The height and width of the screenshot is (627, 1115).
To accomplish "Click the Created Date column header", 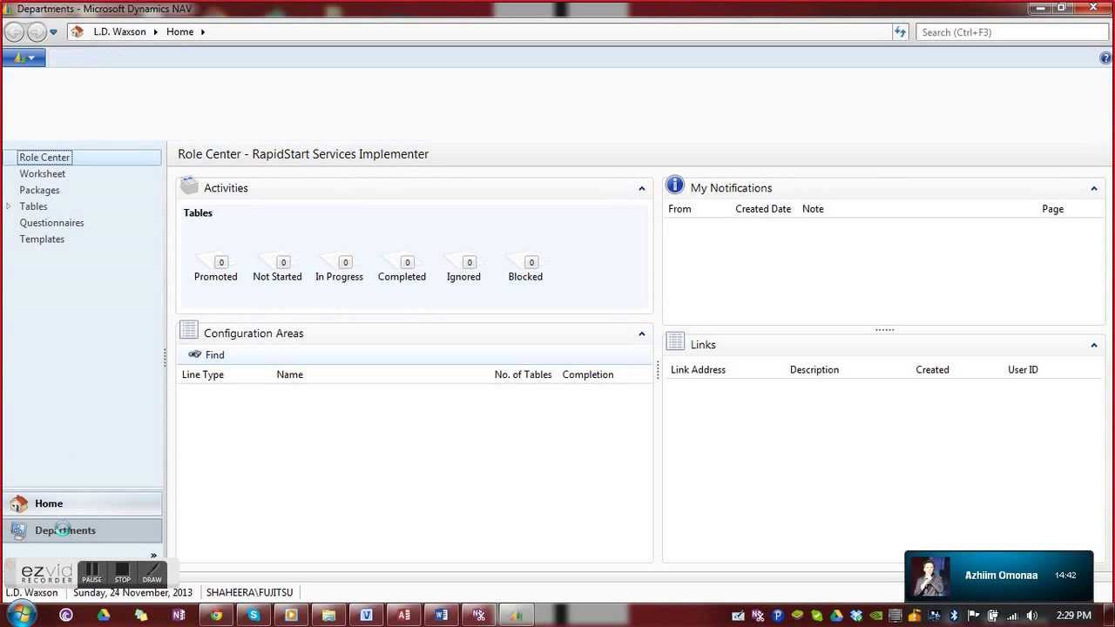I will 763,209.
